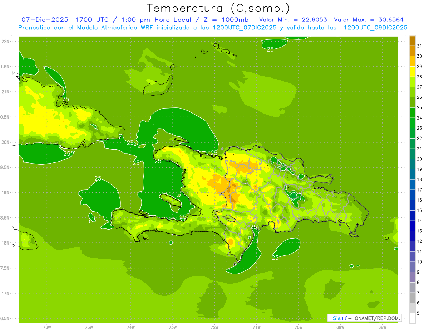
Task: Pick the yellow swatch between 28 and 29
Action: pyautogui.click(x=412, y=72)
